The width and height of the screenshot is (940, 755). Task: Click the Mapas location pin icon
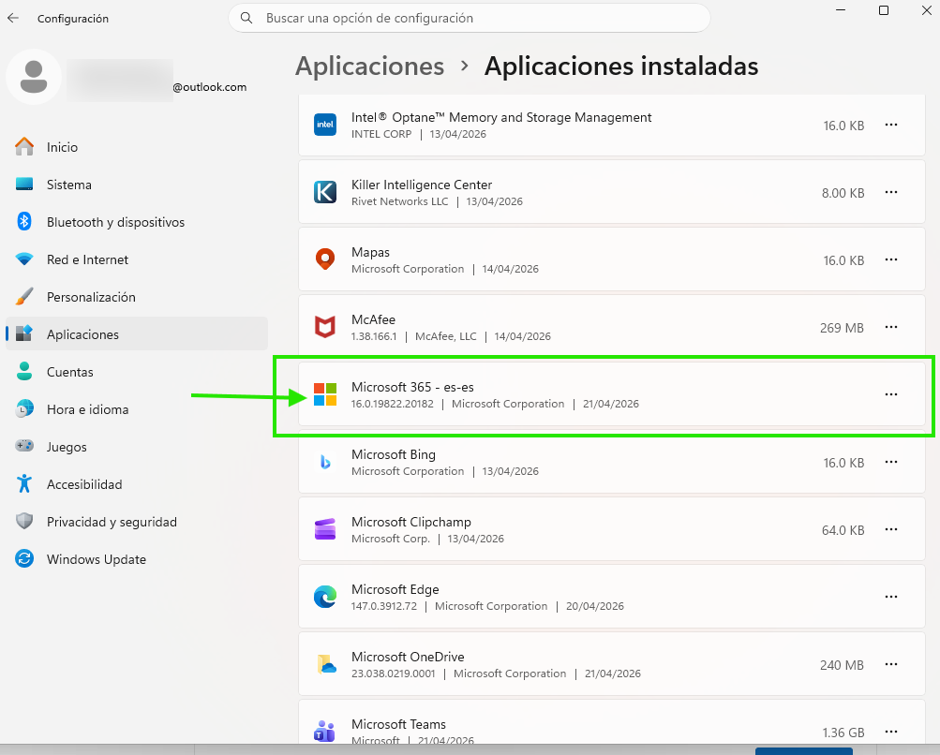(x=325, y=259)
